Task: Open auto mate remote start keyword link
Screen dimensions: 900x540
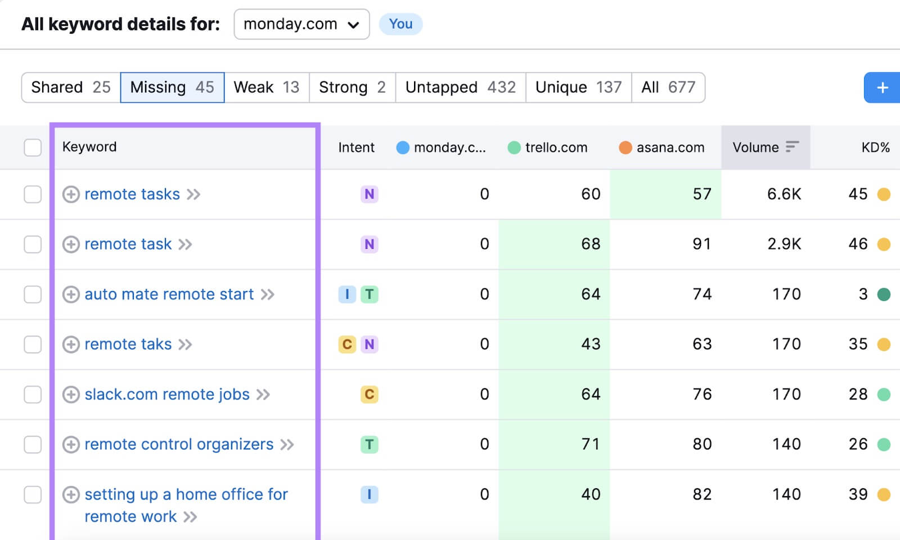Action: (169, 294)
